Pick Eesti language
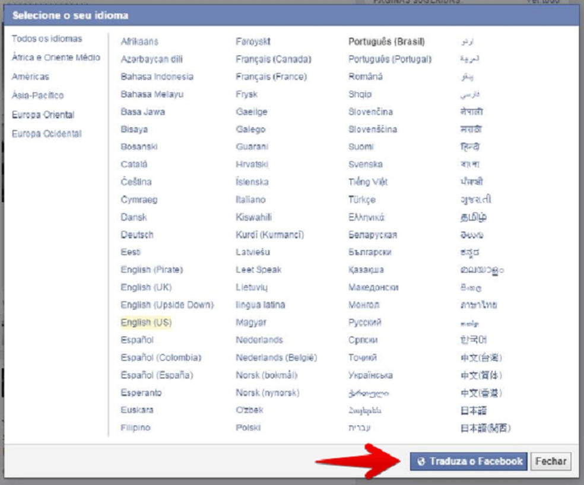Screen dimensions: 584x485 click(131, 253)
